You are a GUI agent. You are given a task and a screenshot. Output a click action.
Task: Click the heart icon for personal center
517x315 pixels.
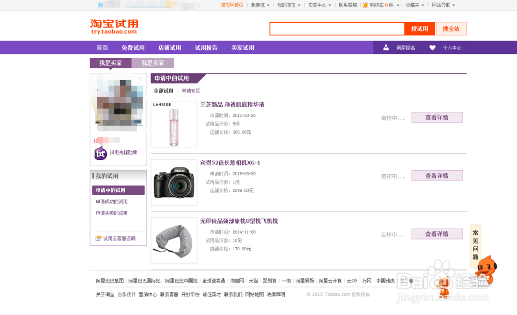coord(432,48)
